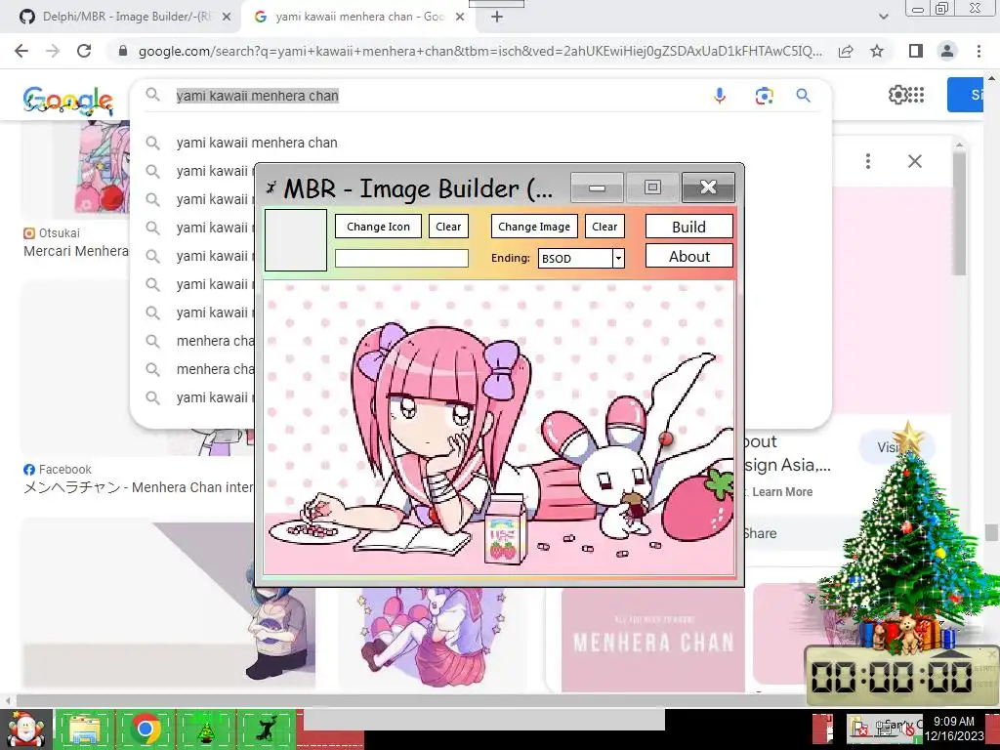Click the Learn More link
This screenshot has height=750, width=1000.
click(x=782, y=492)
